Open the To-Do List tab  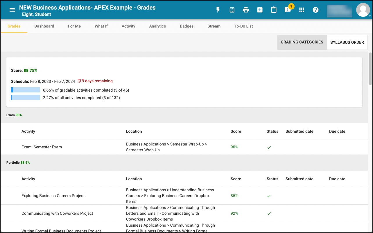(x=244, y=26)
